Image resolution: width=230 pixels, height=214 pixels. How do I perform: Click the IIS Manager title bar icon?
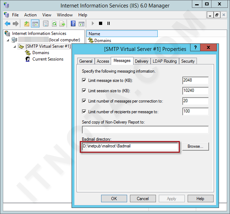coord(6,5)
